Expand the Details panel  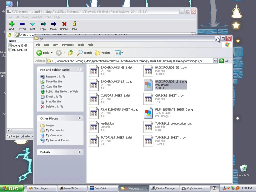click(80, 152)
